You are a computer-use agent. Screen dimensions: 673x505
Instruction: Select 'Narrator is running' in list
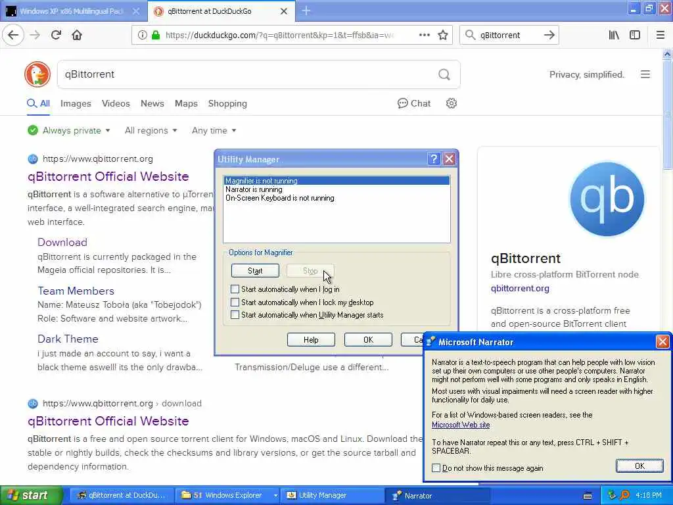337,189
